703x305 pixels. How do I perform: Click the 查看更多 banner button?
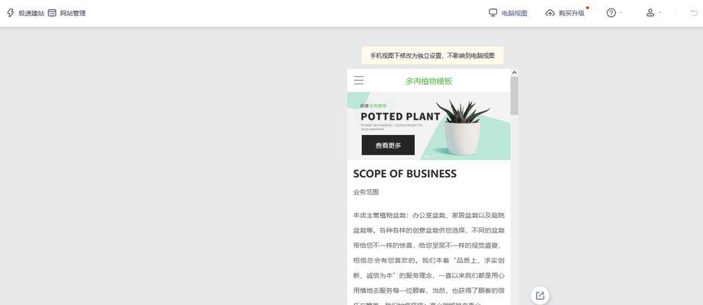pos(388,145)
